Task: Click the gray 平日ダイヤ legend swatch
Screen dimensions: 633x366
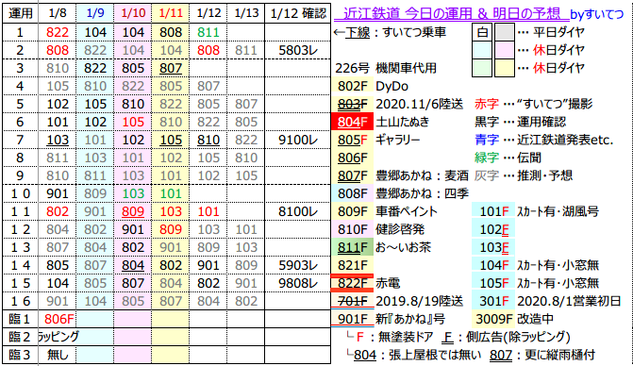Action: [505, 32]
